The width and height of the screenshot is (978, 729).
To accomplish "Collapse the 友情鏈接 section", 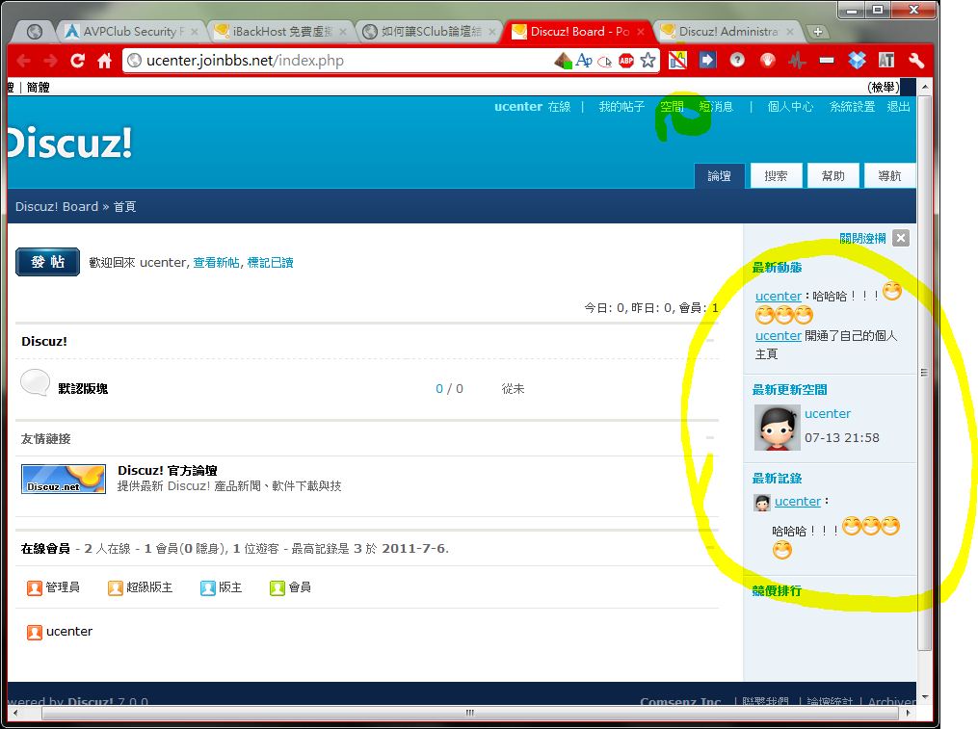I will (x=710, y=438).
